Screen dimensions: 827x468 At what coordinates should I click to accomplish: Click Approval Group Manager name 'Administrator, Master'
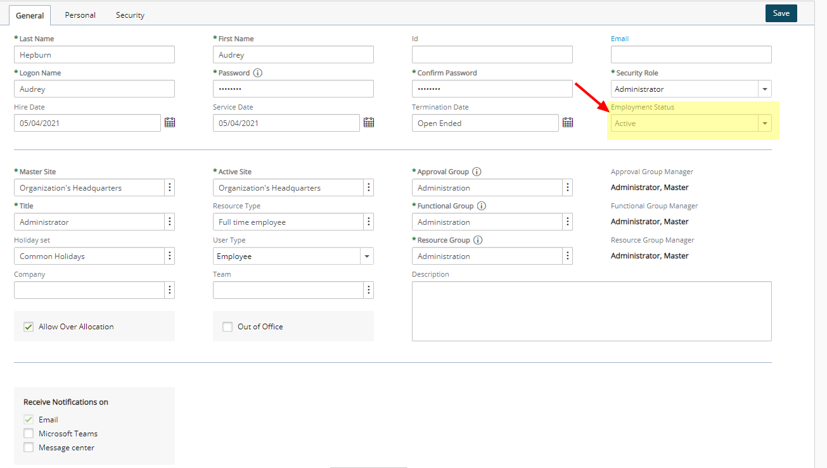pos(650,187)
